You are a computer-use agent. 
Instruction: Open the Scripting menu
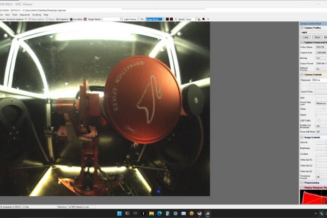coord(37,15)
